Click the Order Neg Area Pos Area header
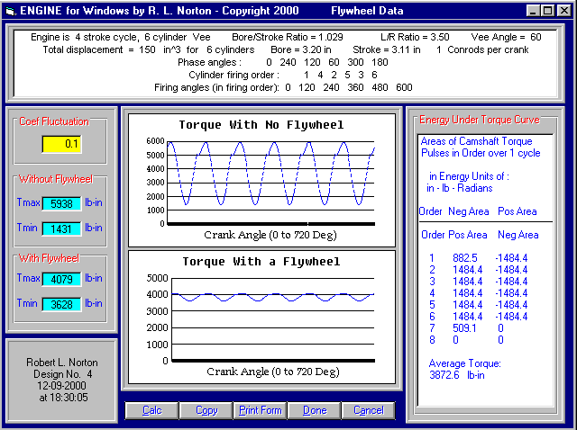The image size is (577, 430). (x=478, y=211)
